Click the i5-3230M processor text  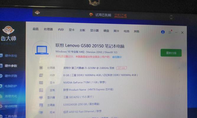point(89,68)
